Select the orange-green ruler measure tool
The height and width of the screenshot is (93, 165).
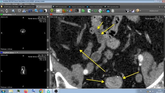(x=64, y=11)
